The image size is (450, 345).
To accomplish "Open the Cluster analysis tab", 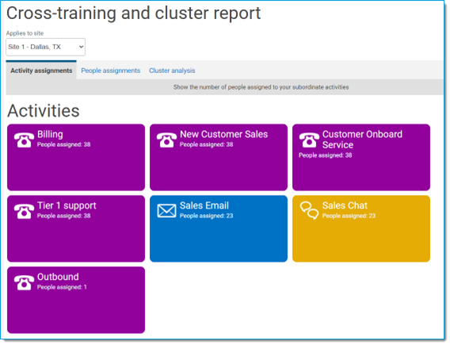I will [x=172, y=71].
